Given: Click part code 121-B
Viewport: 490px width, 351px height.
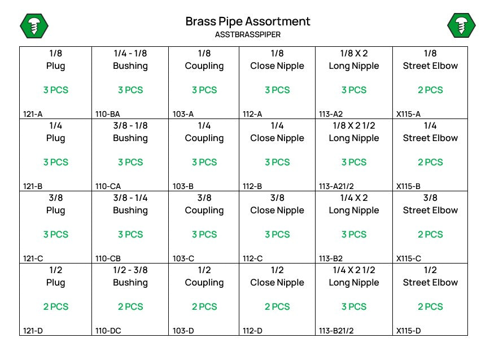Looking at the screenshot, I should (33, 186).
